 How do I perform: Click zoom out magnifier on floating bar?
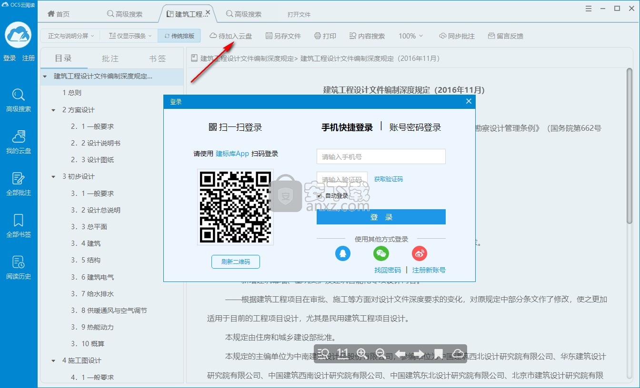point(380,353)
